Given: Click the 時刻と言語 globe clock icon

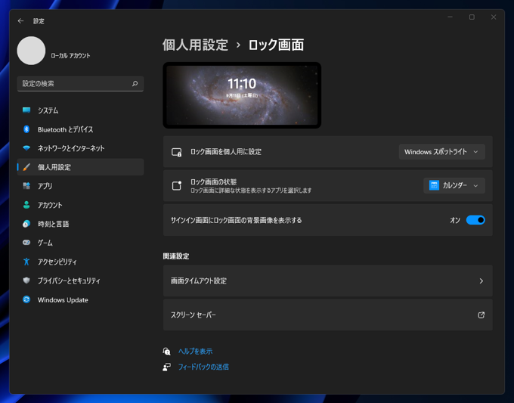Looking at the screenshot, I should (26, 224).
